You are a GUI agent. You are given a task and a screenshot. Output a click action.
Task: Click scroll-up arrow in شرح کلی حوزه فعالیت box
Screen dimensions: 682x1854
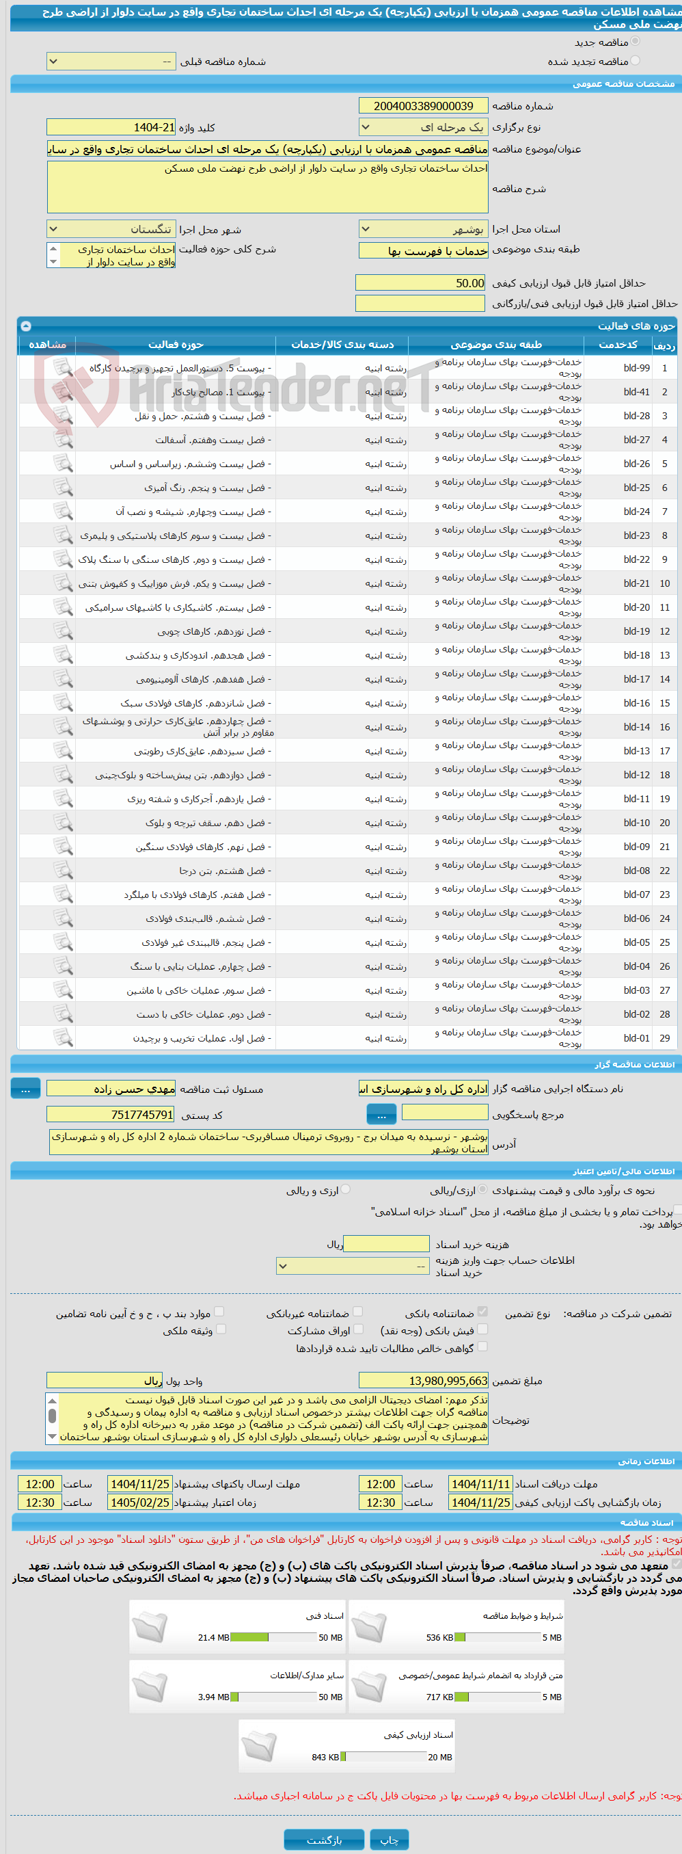point(53,248)
